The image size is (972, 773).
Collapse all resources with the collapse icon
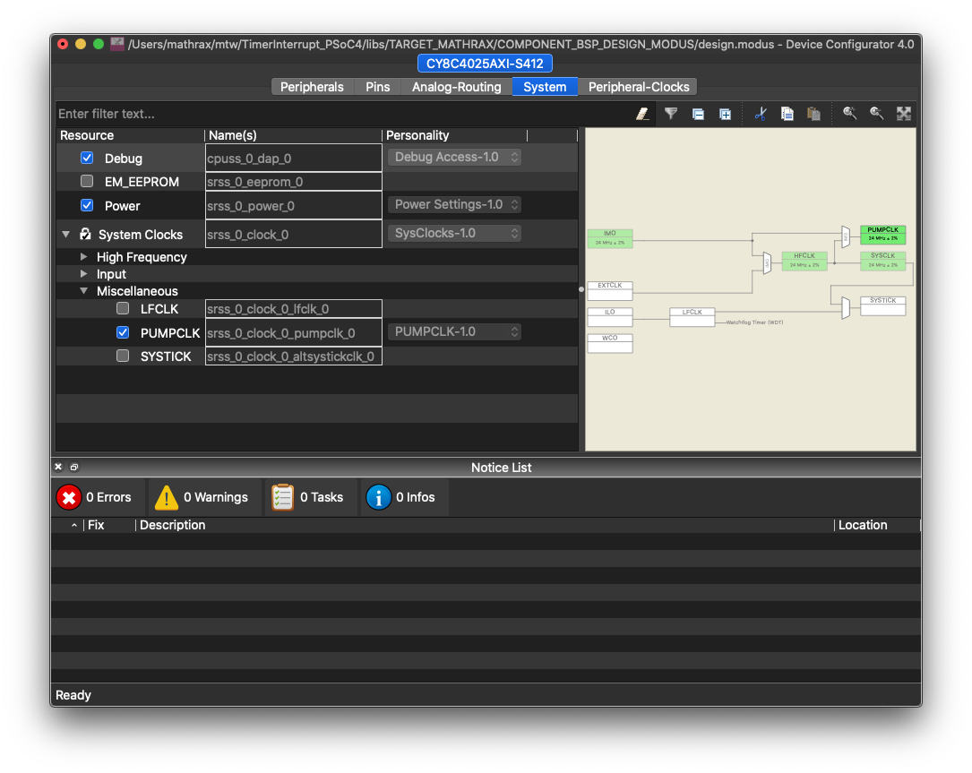[x=697, y=114]
